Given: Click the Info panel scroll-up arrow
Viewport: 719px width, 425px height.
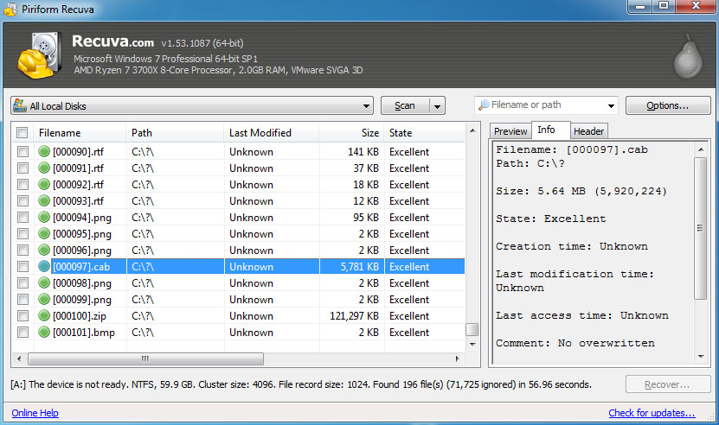Looking at the screenshot, I should (x=701, y=149).
